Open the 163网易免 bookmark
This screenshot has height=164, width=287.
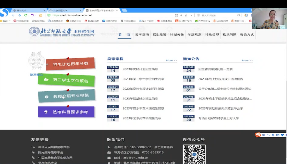pos(92,21)
